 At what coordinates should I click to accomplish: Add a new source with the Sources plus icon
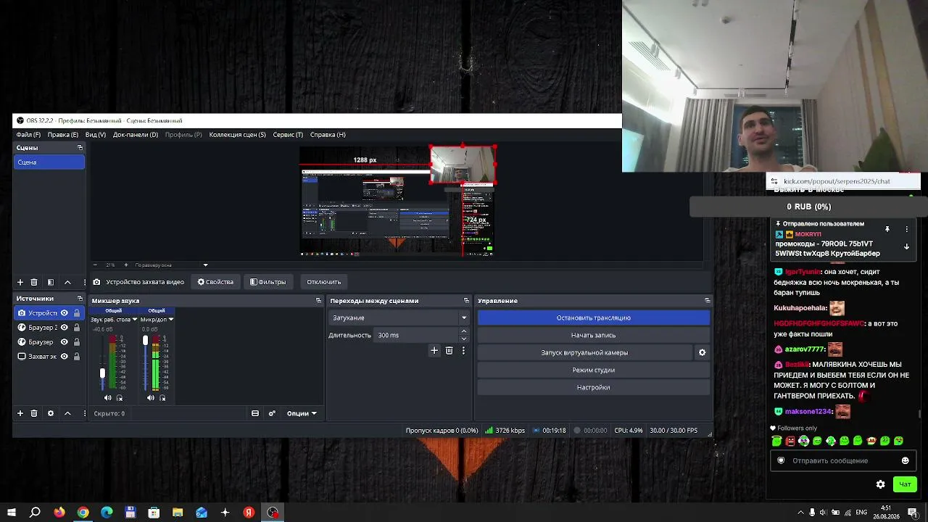(20, 413)
